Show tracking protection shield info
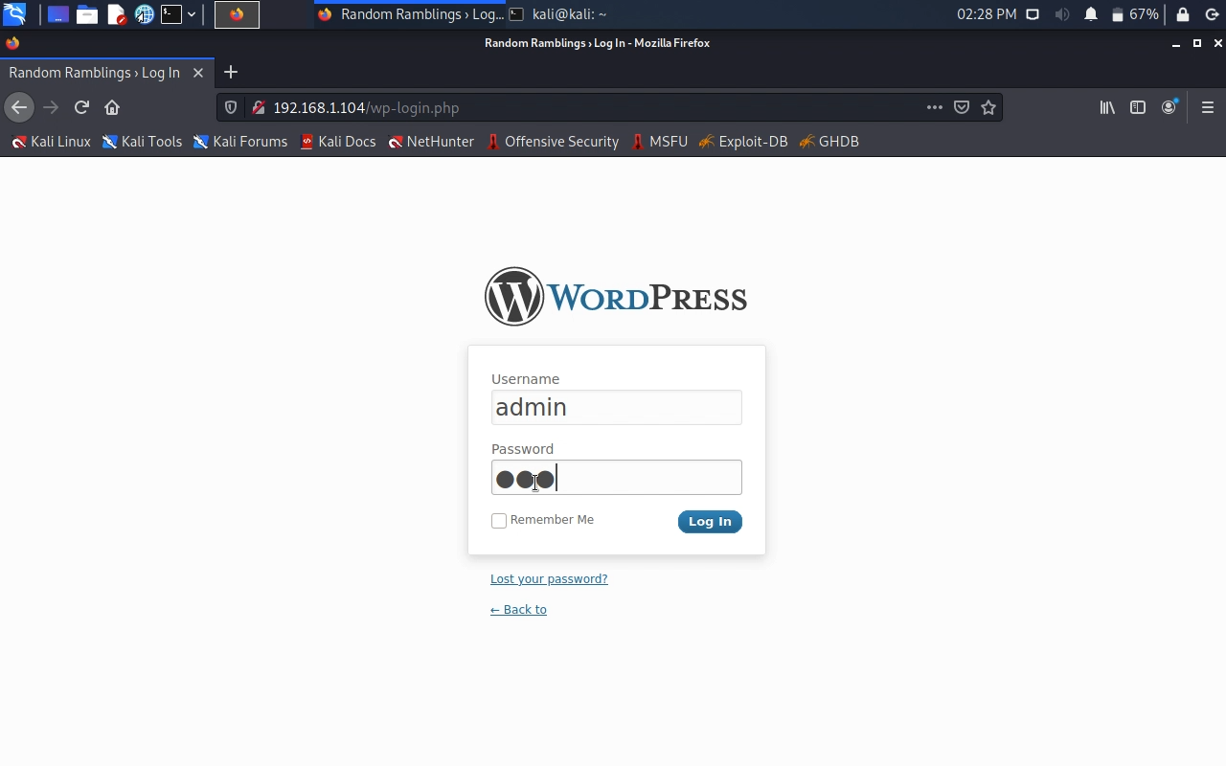Image resolution: width=1226 pixels, height=766 pixels. tap(231, 107)
